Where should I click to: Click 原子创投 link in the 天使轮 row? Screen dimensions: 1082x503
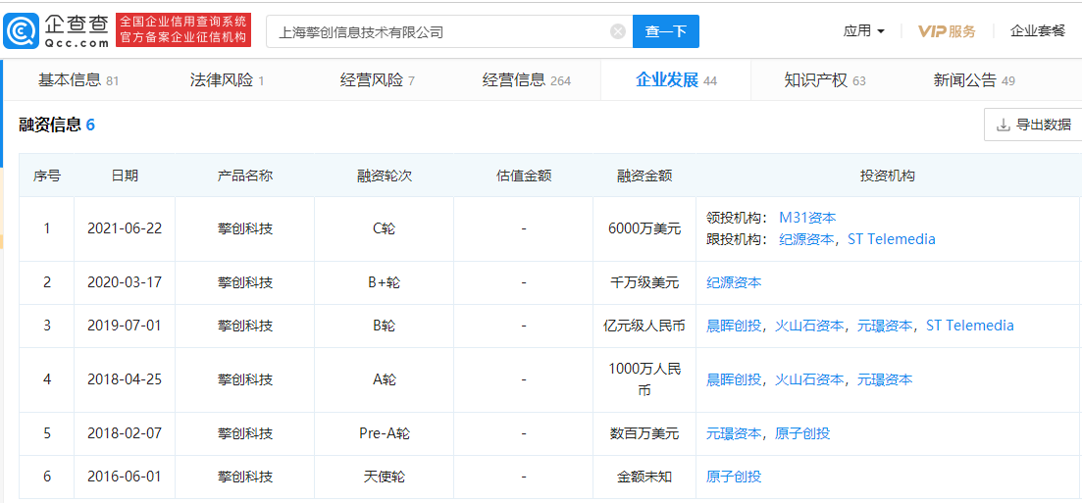[734, 477]
